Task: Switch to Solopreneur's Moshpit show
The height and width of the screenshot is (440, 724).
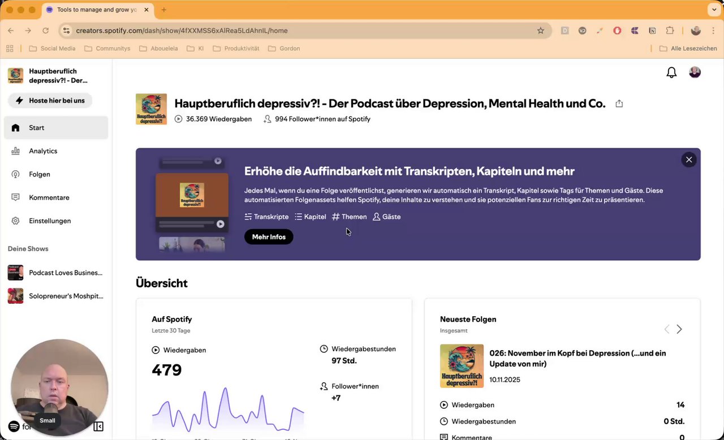Action: pos(56,296)
